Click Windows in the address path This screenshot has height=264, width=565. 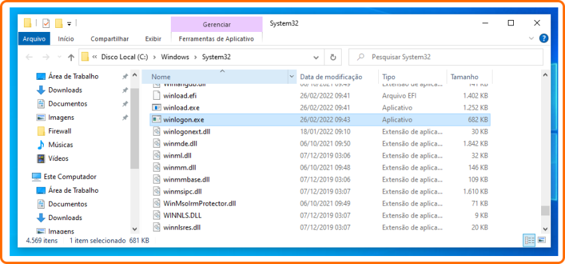[175, 57]
